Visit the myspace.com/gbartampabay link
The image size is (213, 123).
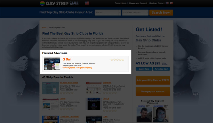pyautogui.click(x=77, y=68)
